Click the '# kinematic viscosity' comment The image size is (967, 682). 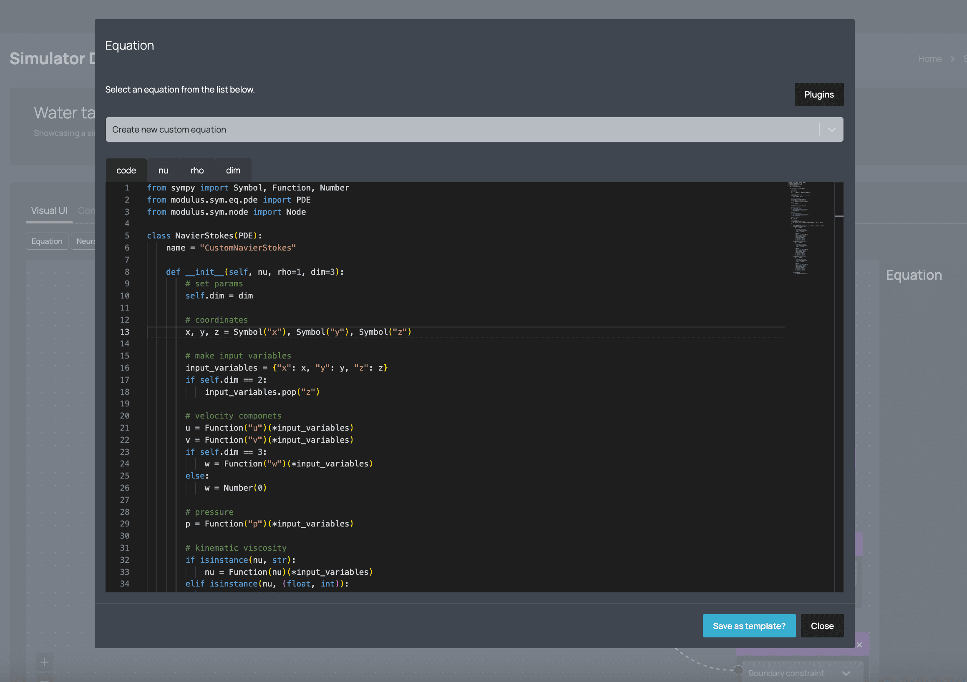click(x=236, y=547)
